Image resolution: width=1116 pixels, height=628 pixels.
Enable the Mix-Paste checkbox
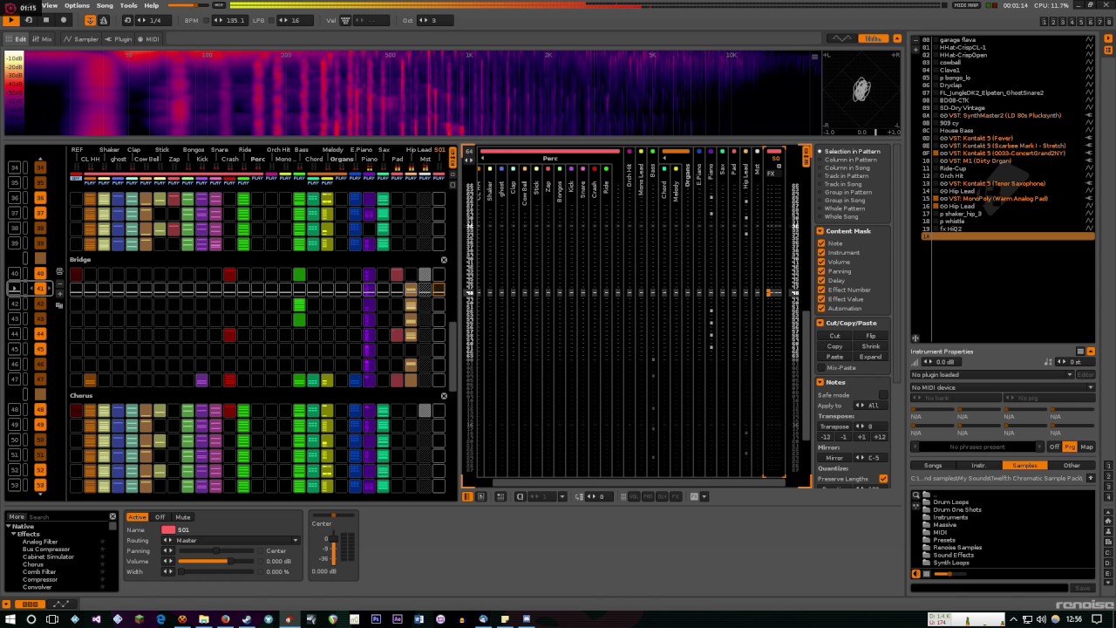point(821,367)
